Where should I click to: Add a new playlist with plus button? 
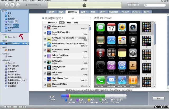[7, 107]
